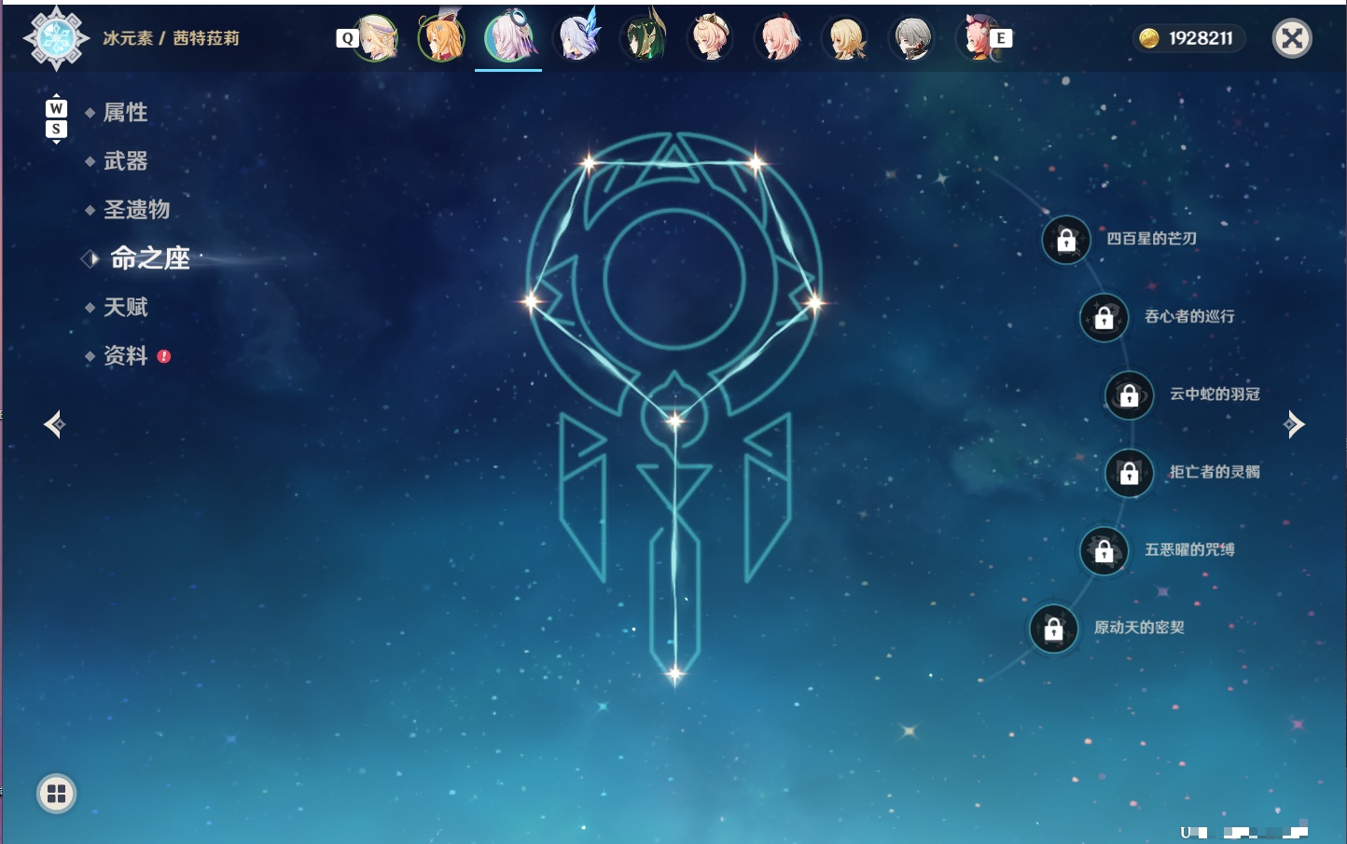Screen dimensions: 1347x844
Task: Click the gold Mora coin icon
Action: pos(1149,38)
